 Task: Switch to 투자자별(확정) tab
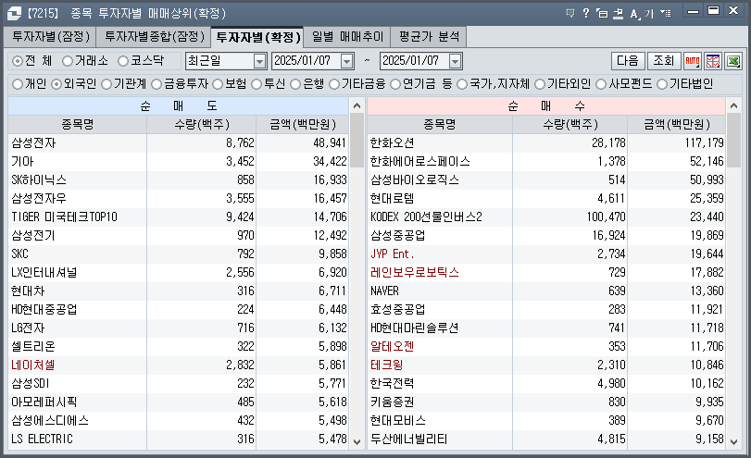tap(257, 37)
